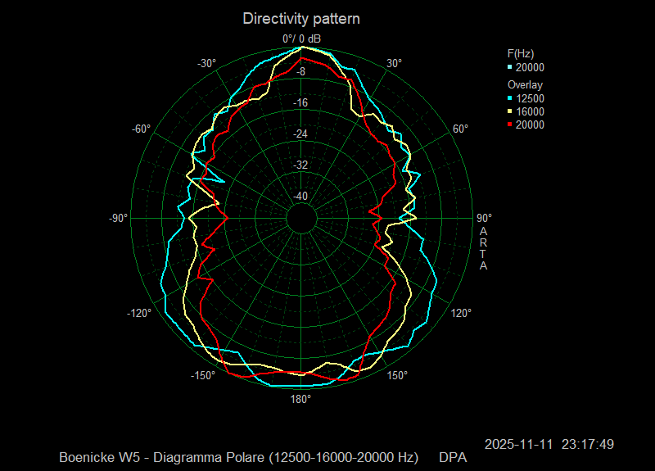This screenshot has width=655, height=471.
Task: Click the cyan swatch under F(Hz)
Action: pos(510,69)
